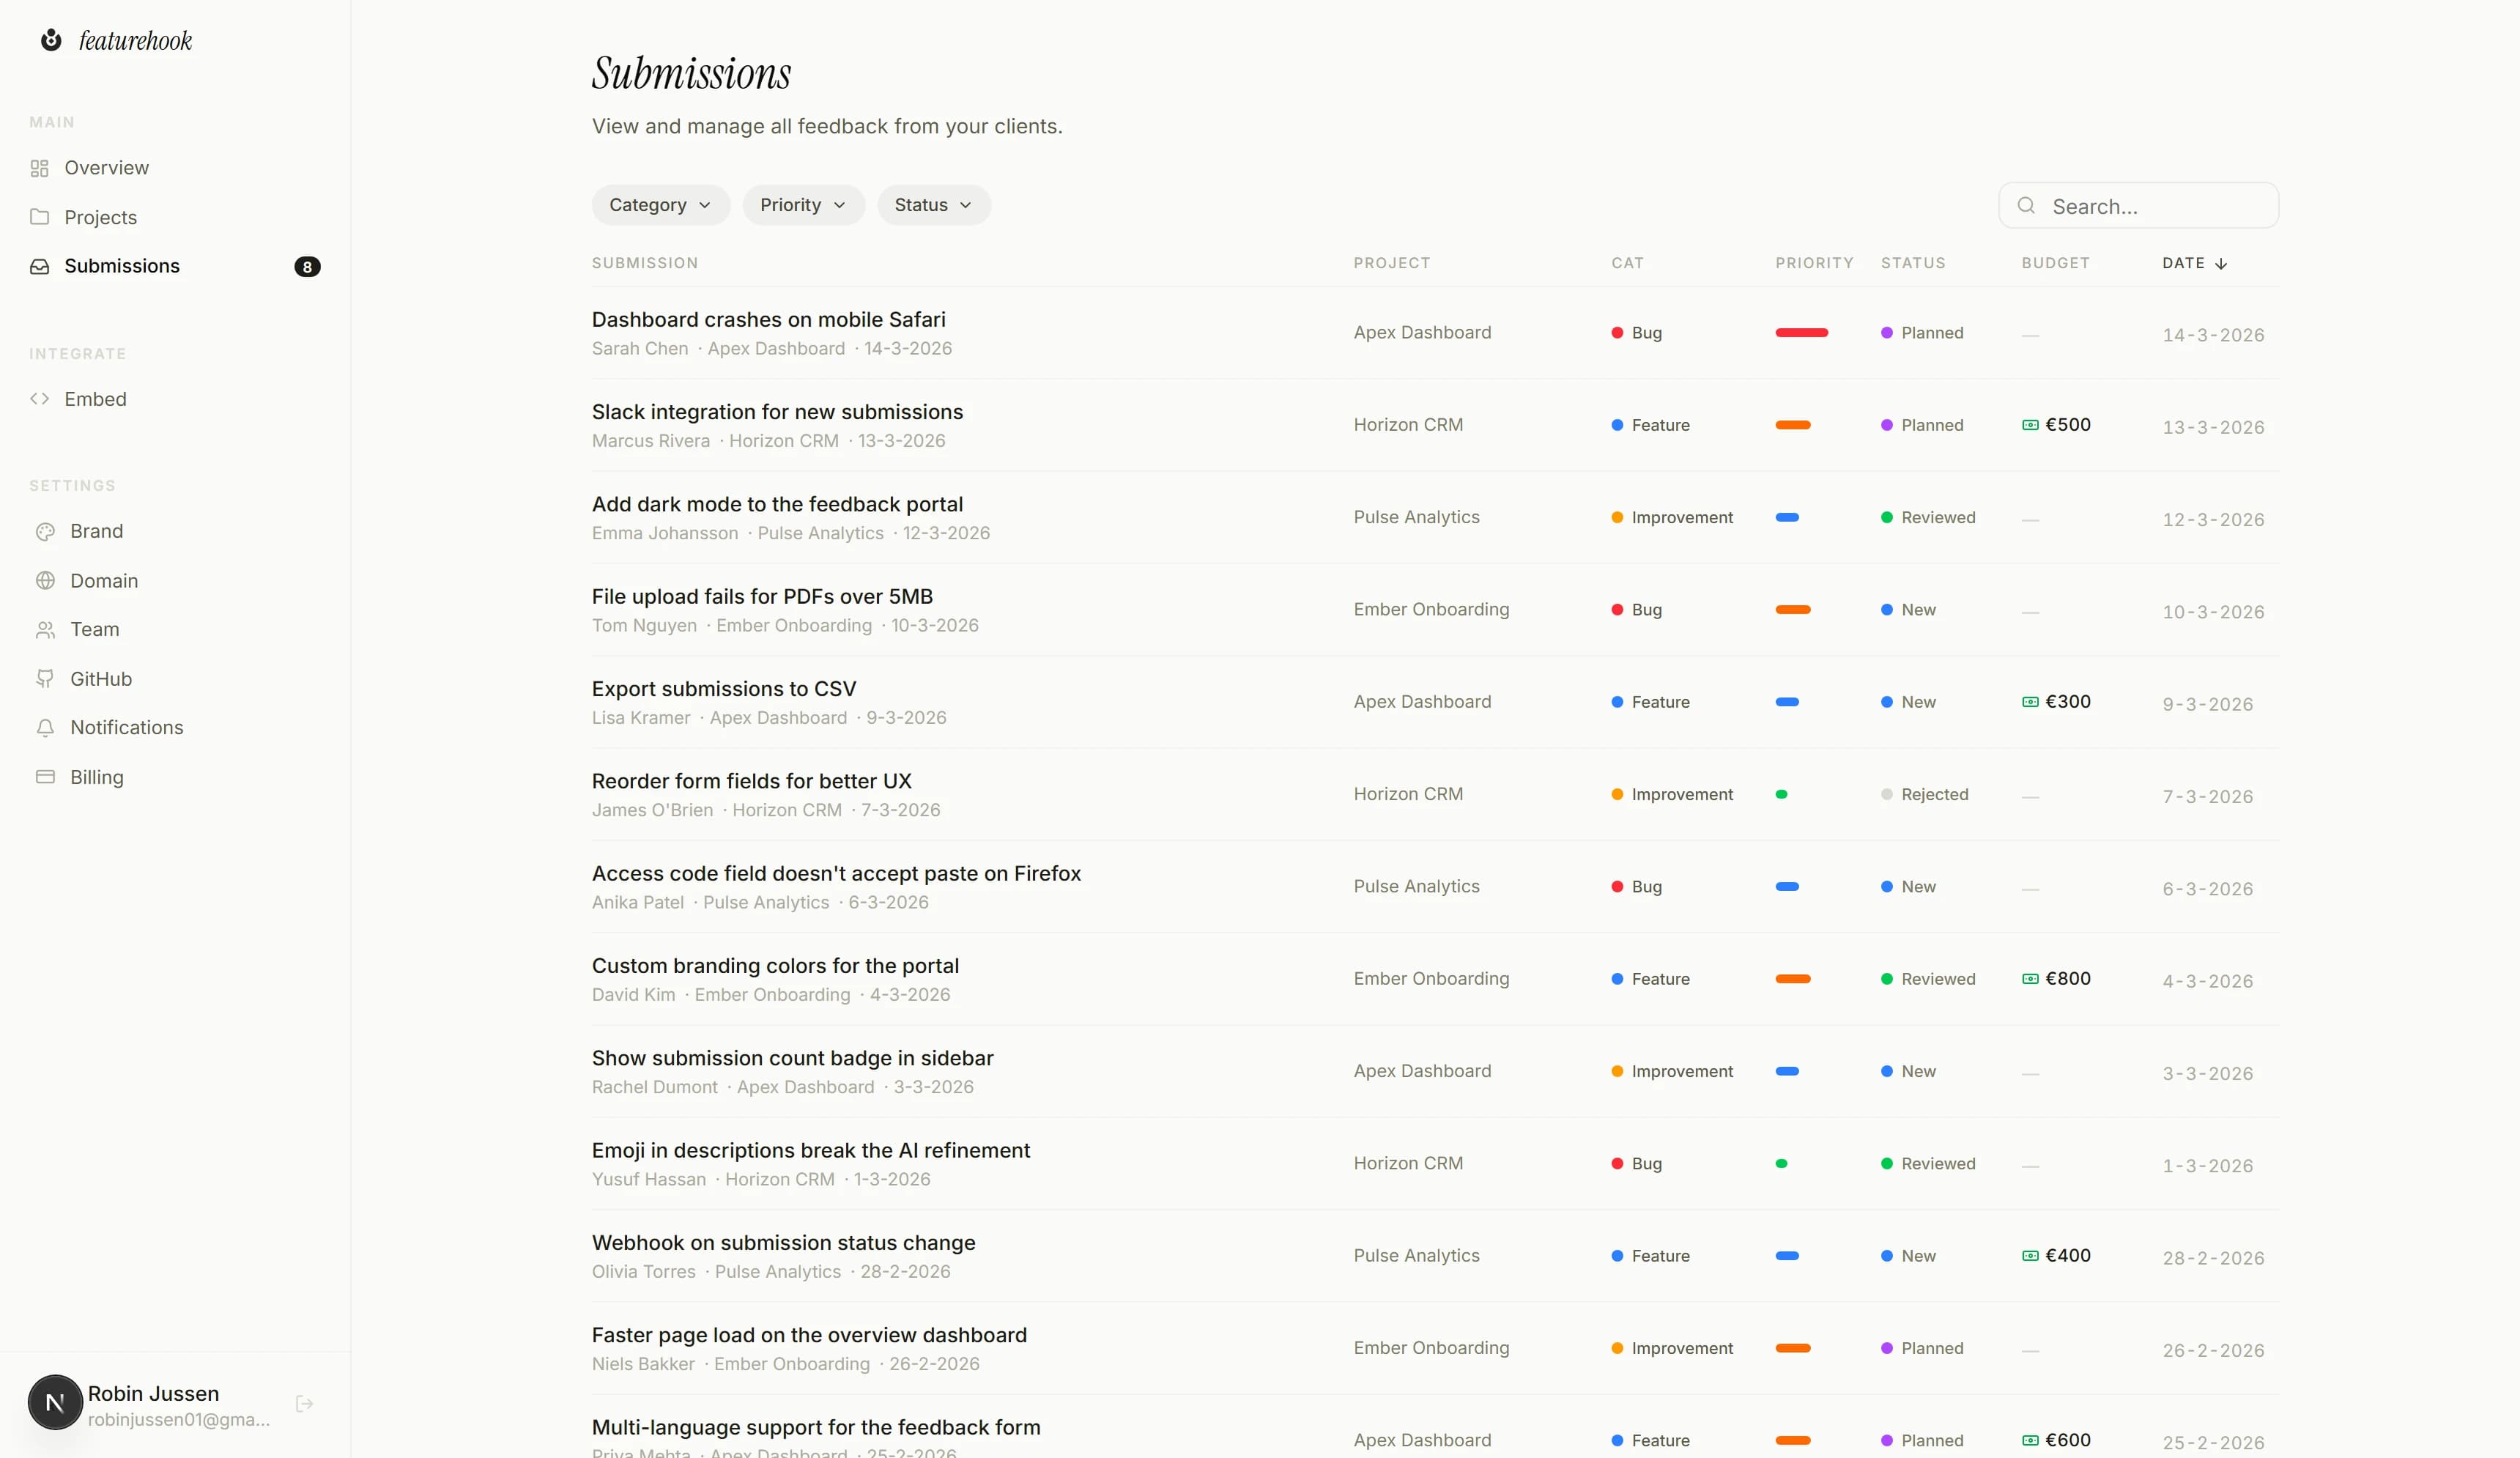This screenshot has height=1458, width=2520.
Task: Click the red priority bar on the crash submission
Action: pyautogui.click(x=1802, y=333)
